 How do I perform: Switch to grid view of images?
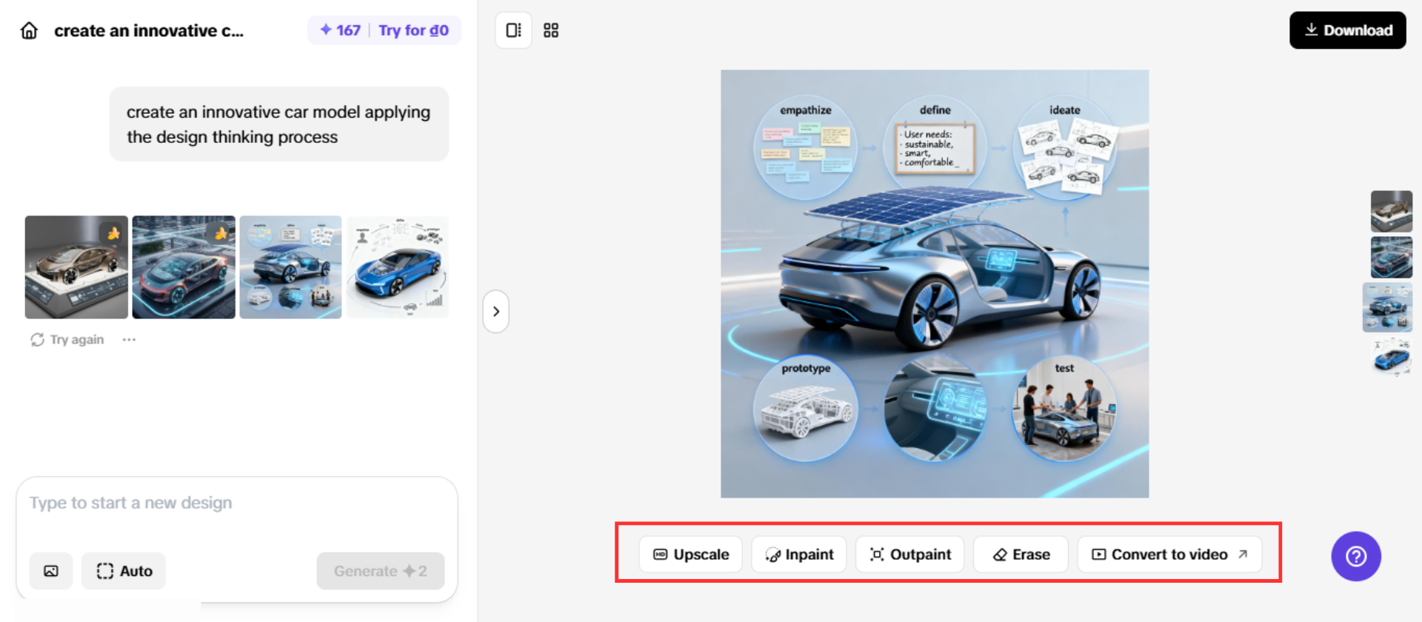(551, 30)
